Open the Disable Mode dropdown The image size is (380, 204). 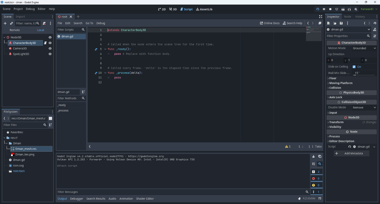(364, 107)
